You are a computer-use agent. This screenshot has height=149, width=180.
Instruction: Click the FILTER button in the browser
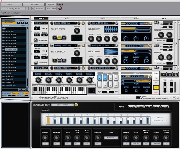22,90
